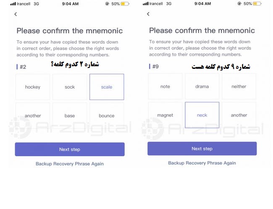
Task: Pick the word "sock"
Action: (x=70, y=87)
